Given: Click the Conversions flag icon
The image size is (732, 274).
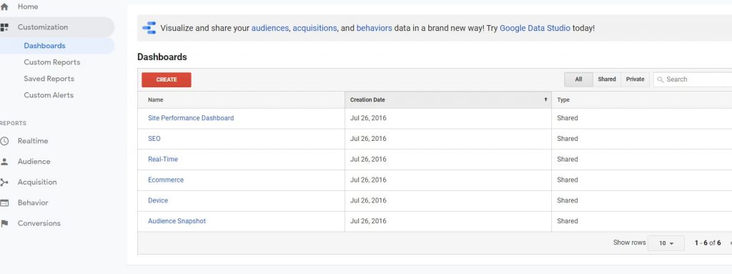Looking at the screenshot, I should (5, 223).
